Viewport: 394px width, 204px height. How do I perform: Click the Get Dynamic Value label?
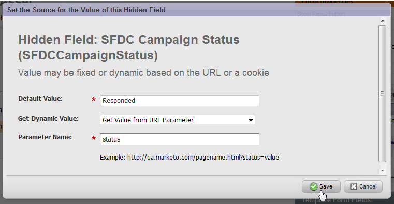48,119
